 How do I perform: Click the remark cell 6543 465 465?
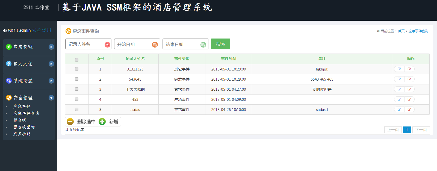pyautogui.click(x=322, y=79)
